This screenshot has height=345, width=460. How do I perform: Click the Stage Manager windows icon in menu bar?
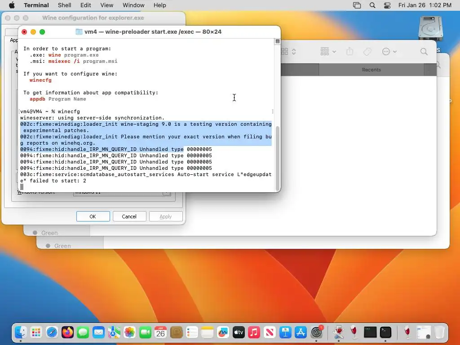[x=357, y=5]
